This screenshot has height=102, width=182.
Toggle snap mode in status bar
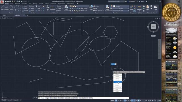coord(119,101)
